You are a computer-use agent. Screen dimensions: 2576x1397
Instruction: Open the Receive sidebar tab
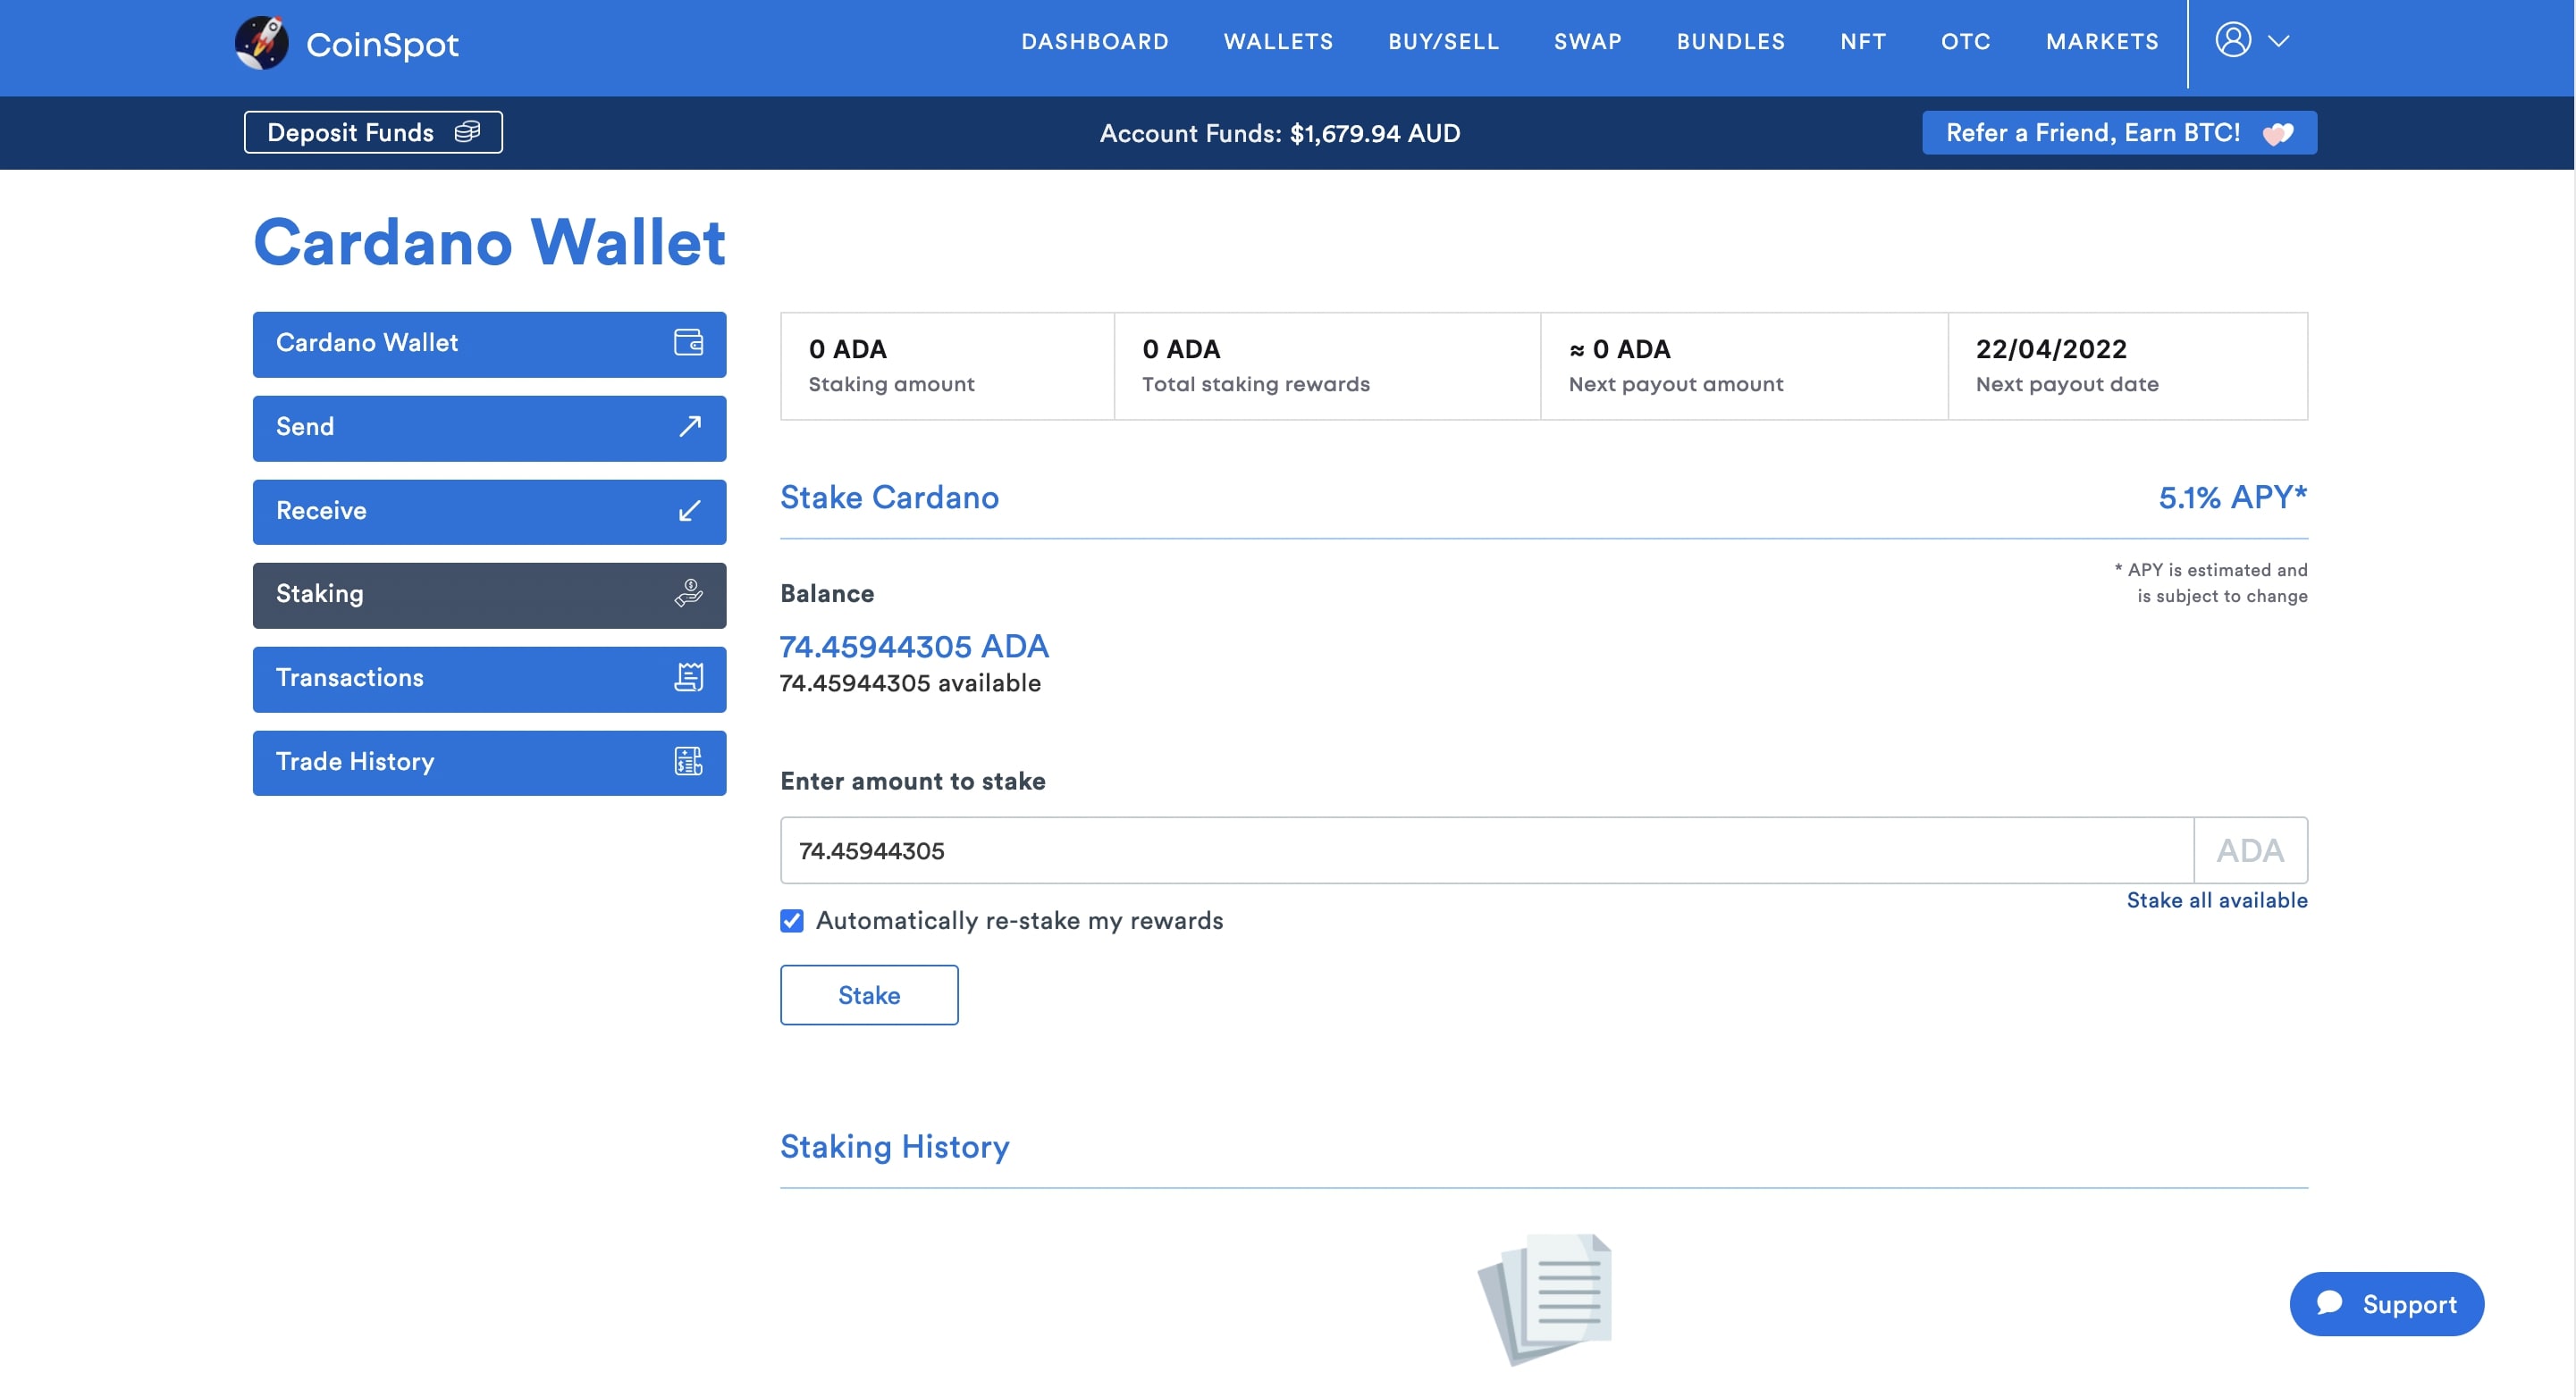click(x=489, y=513)
